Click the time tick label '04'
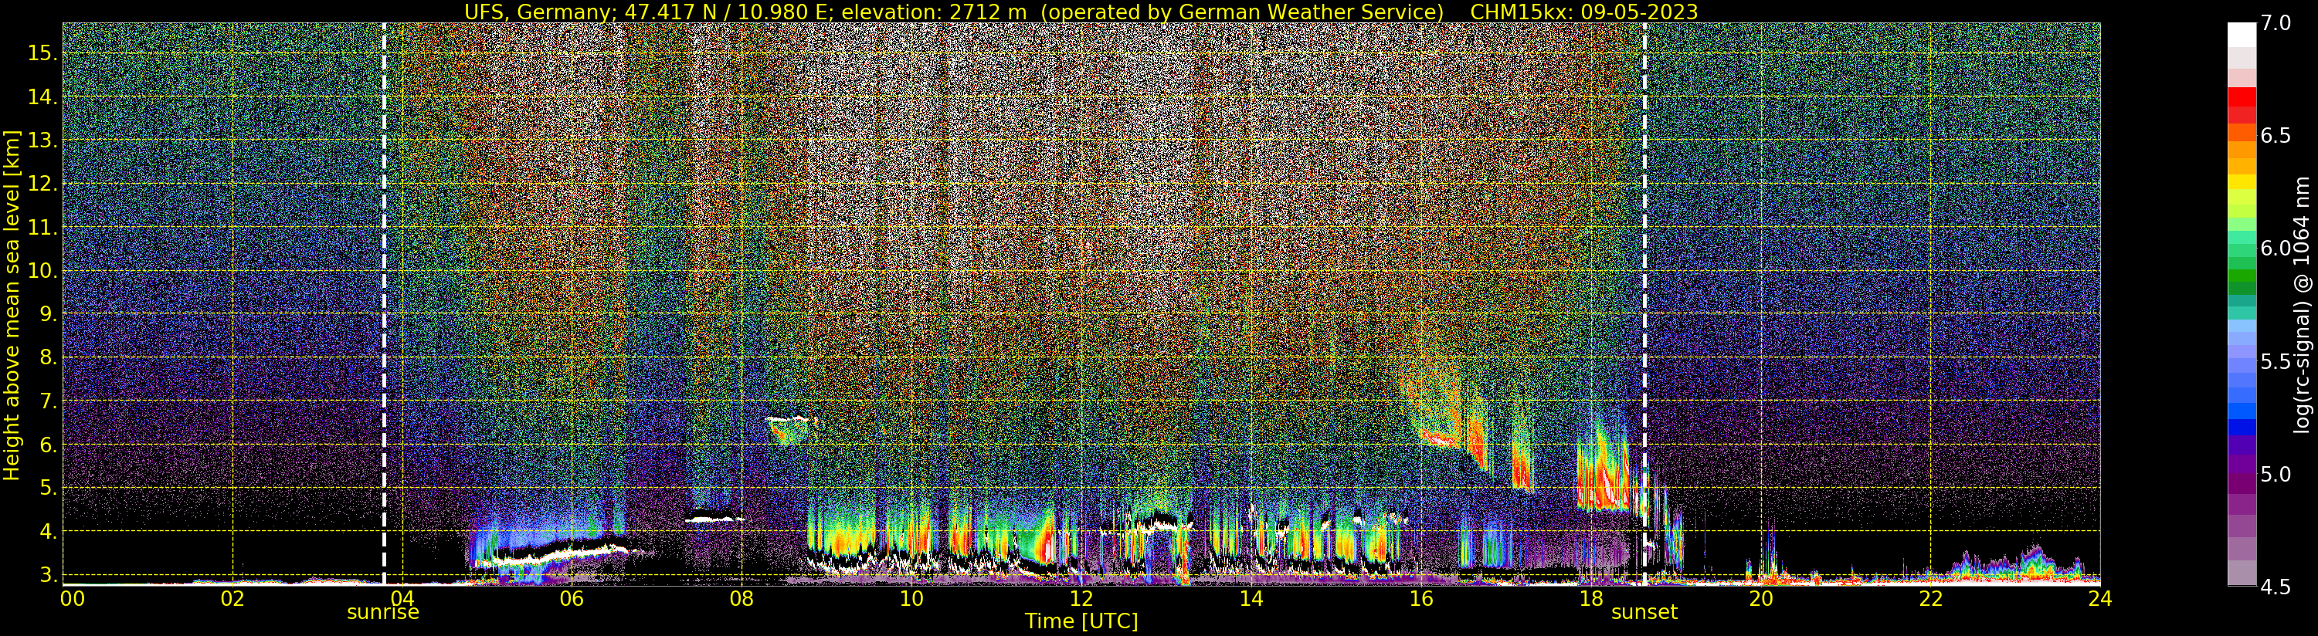Viewport: 2318px width, 636px height. tap(402, 599)
